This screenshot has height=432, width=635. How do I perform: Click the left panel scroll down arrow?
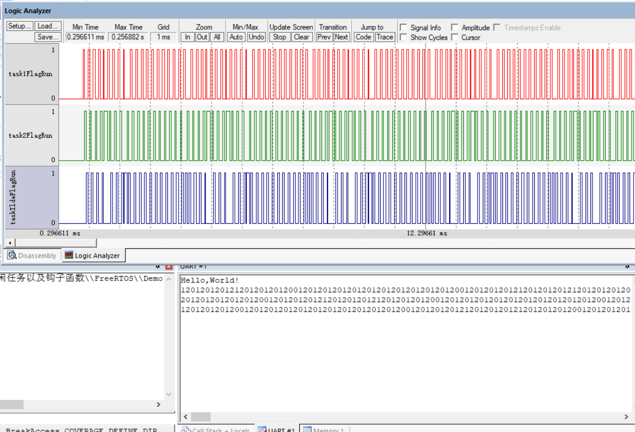169,394
